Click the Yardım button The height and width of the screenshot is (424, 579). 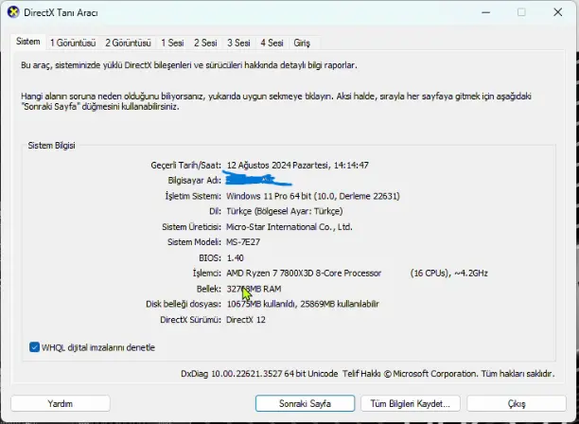click(61, 403)
